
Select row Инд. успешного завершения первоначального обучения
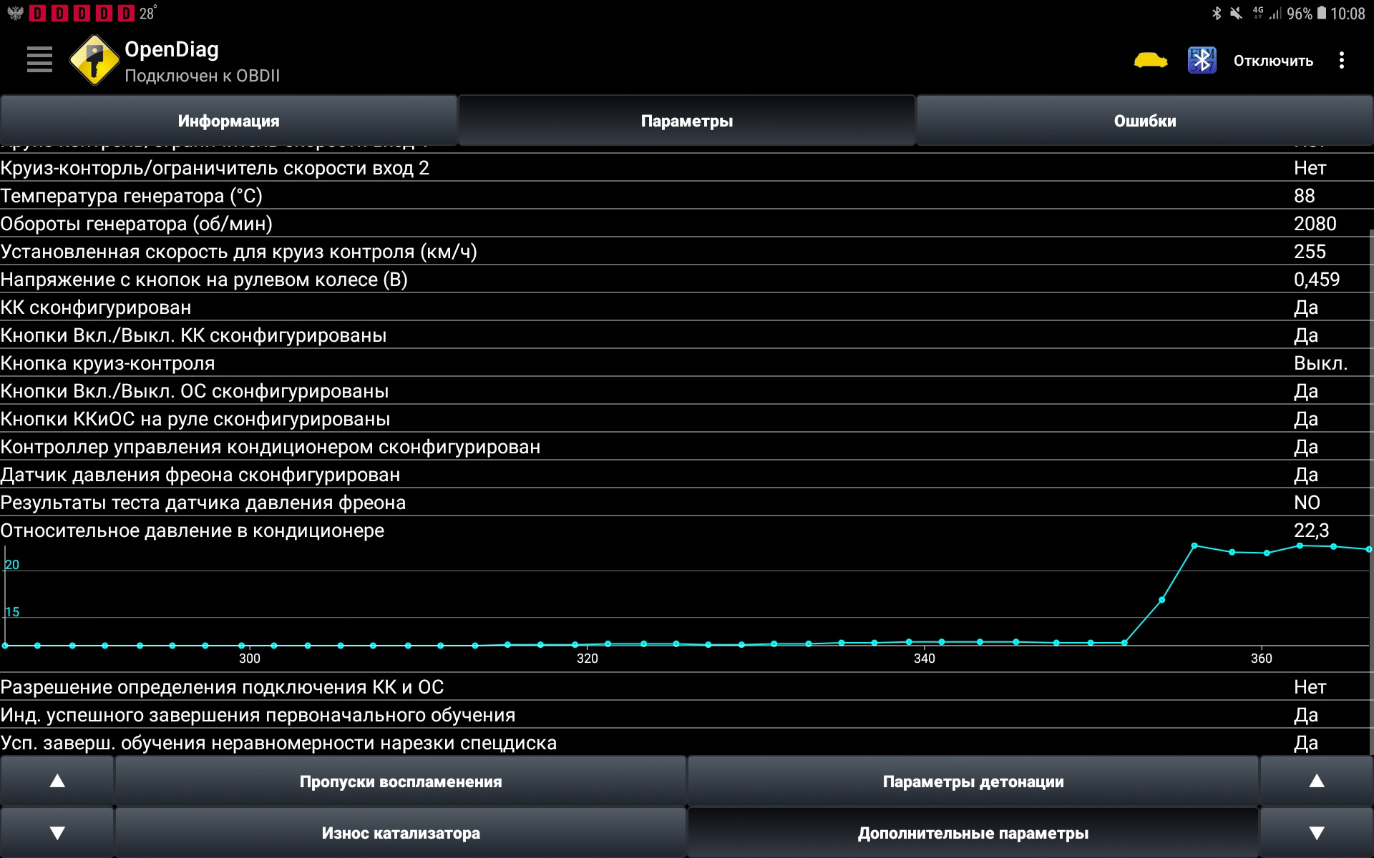[687, 715]
